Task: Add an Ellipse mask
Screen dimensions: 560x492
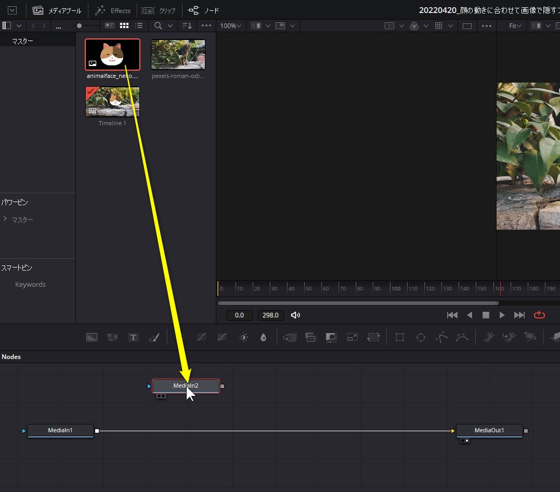Action: (421, 337)
